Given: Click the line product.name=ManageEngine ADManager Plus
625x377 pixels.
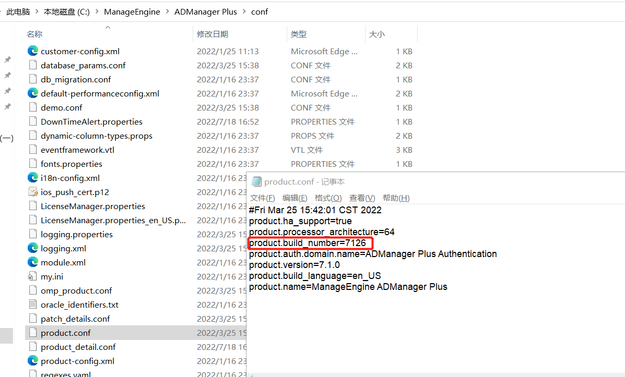Looking at the screenshot, I should (348, 287).
